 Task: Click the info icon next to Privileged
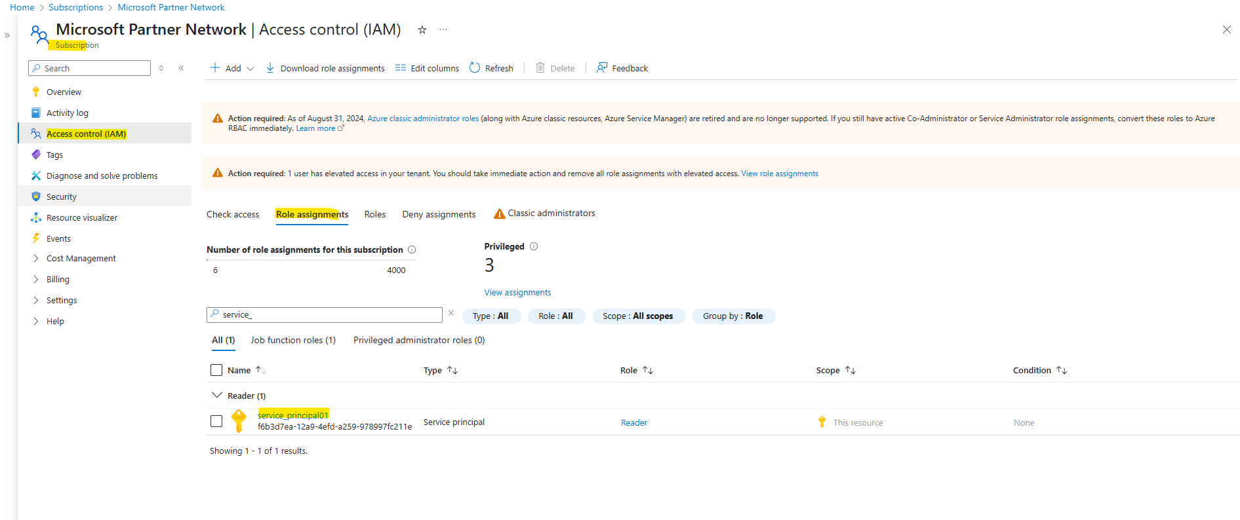coord(534,246)
